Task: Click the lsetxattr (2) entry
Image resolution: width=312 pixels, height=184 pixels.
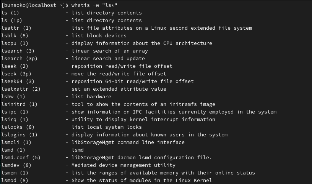Action: tap(21, 89)
